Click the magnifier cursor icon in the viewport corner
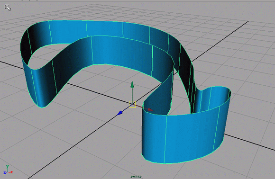Screen dimensions: 275x179 [x=8, y=8]
